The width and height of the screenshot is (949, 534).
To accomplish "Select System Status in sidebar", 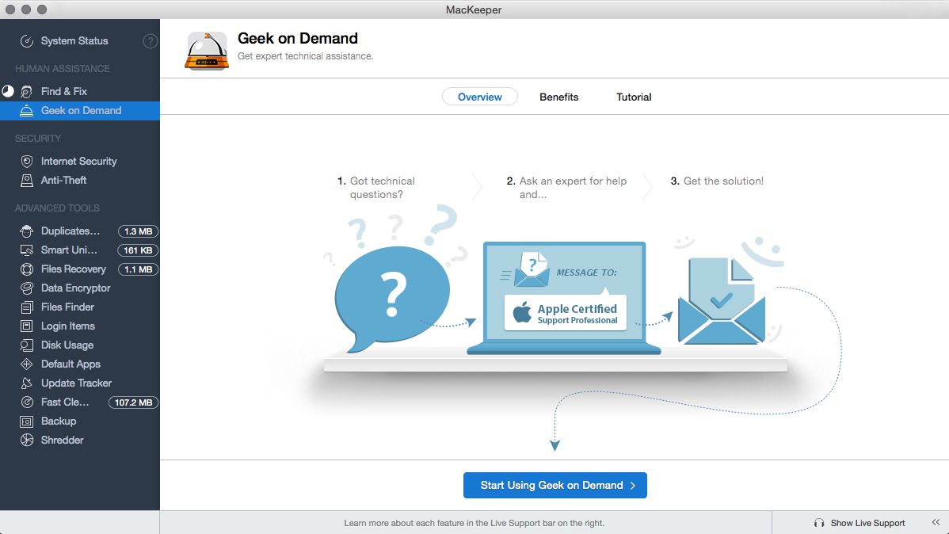I will (x=74, y=41).
